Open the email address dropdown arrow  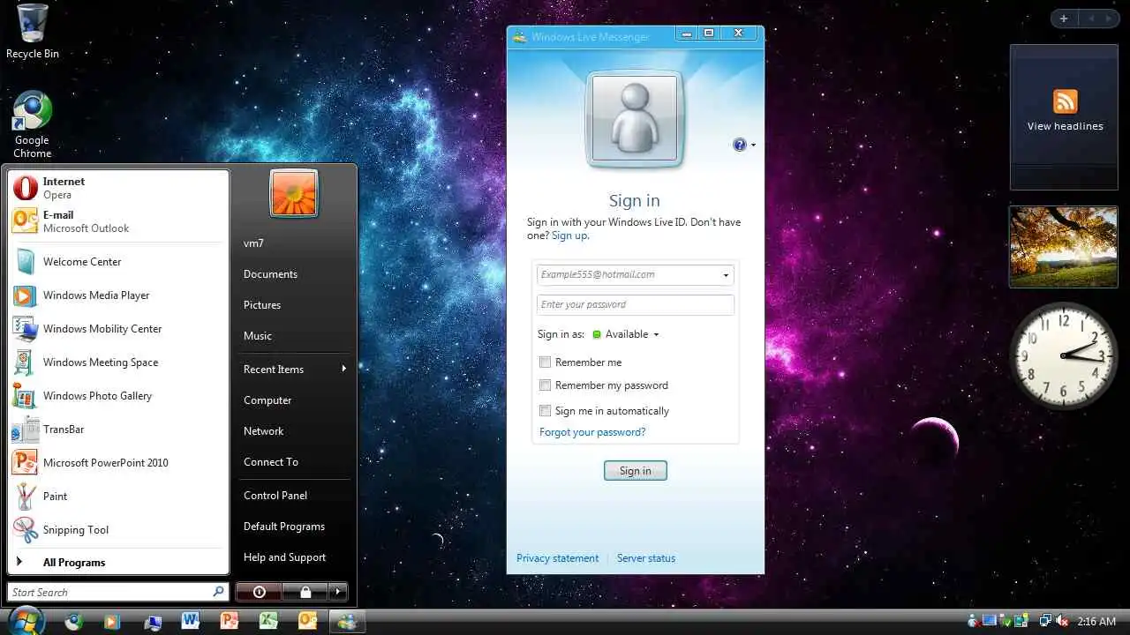(x=726, y=275)
